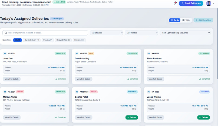Click DELIVERED status badge on NX-9022

(x=132, y=53)
